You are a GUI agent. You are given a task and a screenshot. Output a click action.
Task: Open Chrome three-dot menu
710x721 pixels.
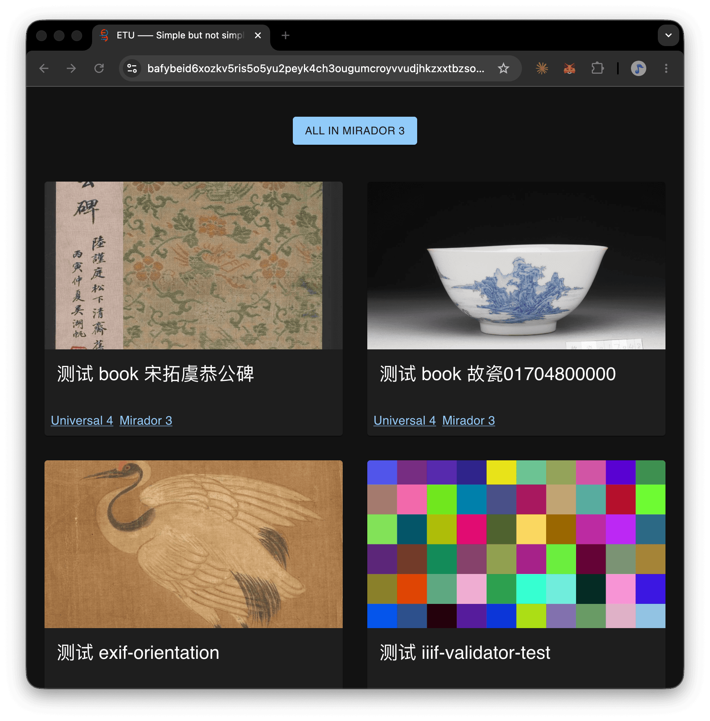[666, 69]
